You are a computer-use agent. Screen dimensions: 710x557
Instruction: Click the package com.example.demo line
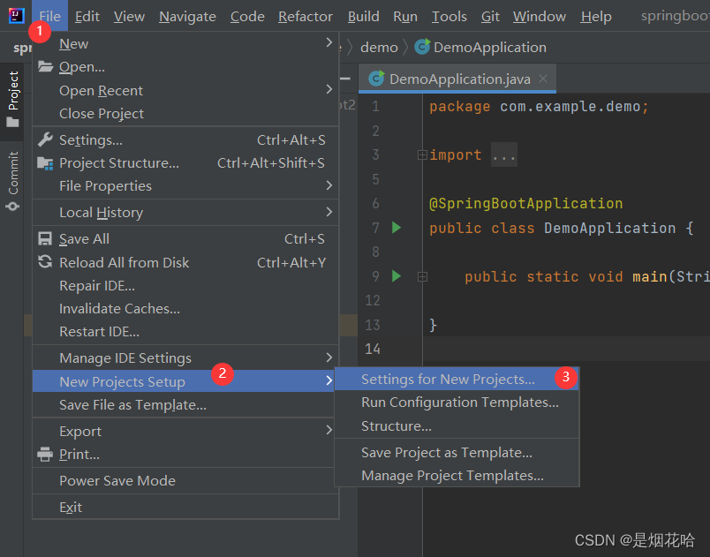pos(539,107)
